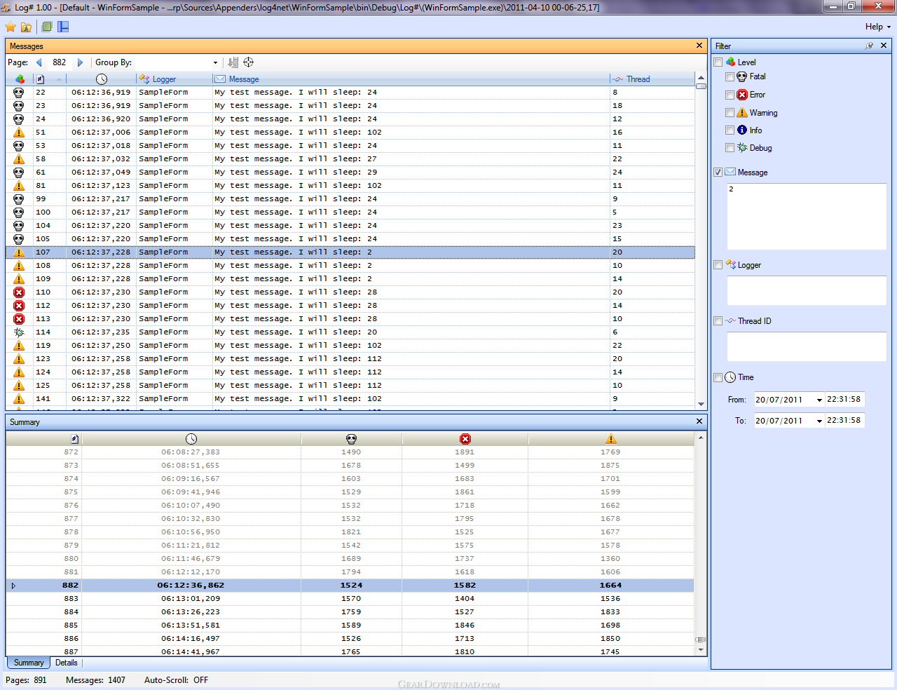Enable the Thread ID filter checkbox
This screenshot has height=690, width=897.
(718, 321)
